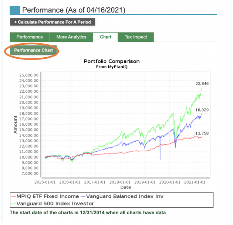The width and height of the screenshot is (233, 225).
Task: Click the 2017-01-01 date axis label
Action: [95, 182]
